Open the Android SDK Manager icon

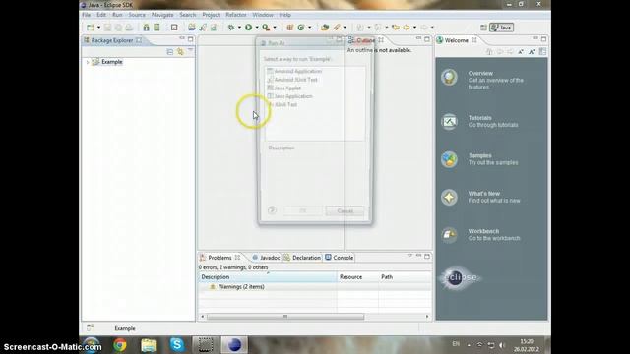click(x=147, y=28)
